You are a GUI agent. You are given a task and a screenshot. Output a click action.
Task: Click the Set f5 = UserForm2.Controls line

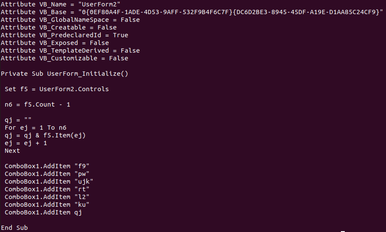click(57, 89)
